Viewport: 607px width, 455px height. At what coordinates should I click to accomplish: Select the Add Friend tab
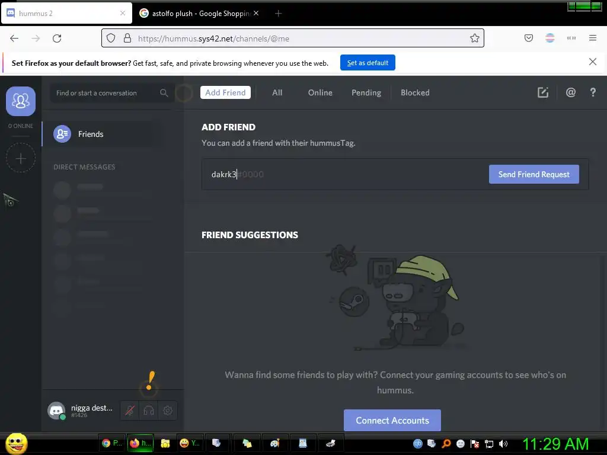[x=225, y=92]
